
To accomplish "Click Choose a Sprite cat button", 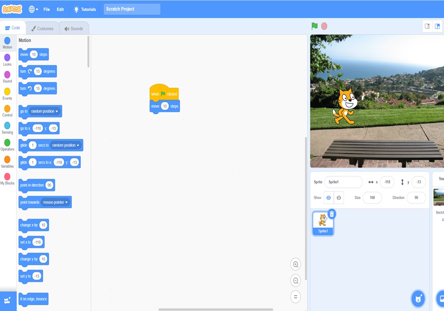I will [418, 299].
